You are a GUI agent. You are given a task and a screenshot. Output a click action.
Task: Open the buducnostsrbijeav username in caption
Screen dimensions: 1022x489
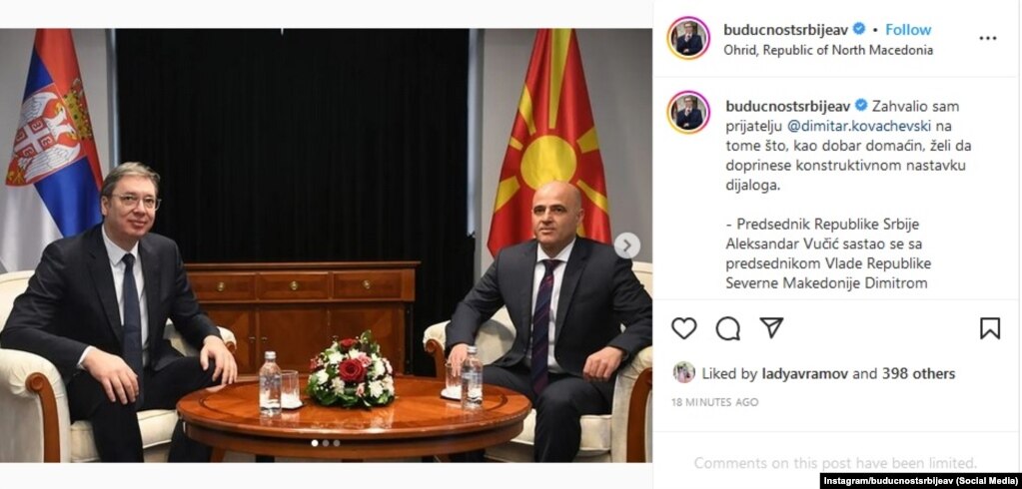(786, 106)
